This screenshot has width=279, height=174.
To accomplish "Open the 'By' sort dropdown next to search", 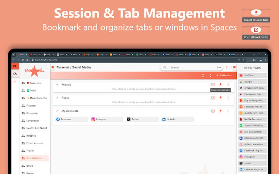I will 219,67.
